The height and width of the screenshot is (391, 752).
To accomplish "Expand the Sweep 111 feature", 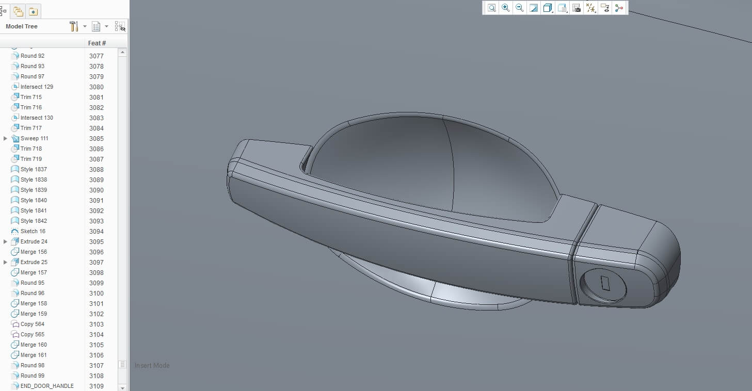I will pyautogui.click(x=6, y=138).
